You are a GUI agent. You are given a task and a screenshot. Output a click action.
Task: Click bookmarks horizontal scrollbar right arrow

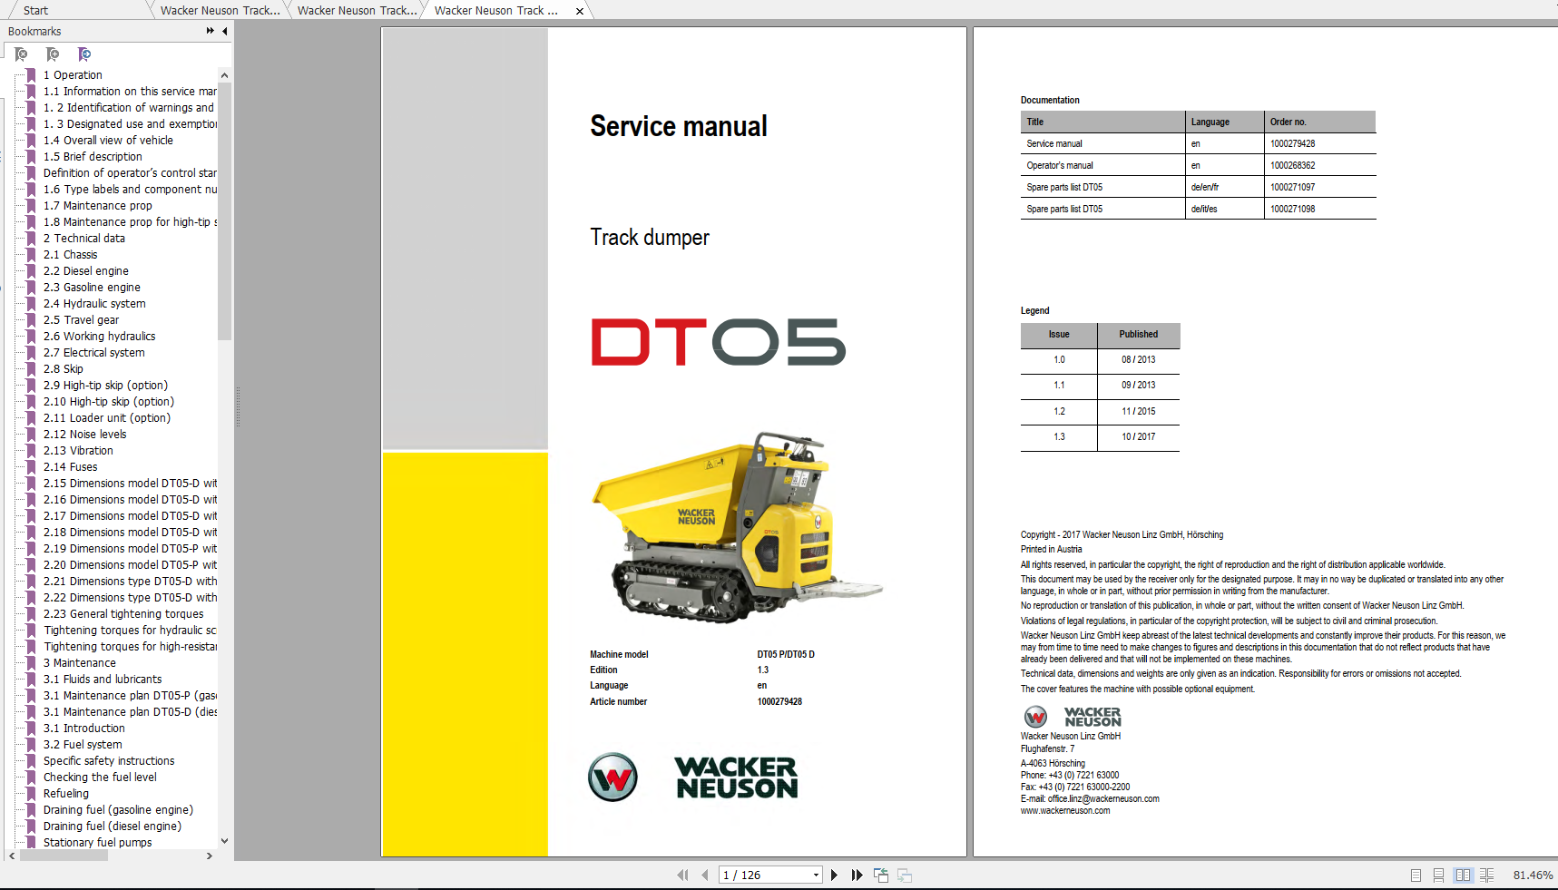[210, 856]
